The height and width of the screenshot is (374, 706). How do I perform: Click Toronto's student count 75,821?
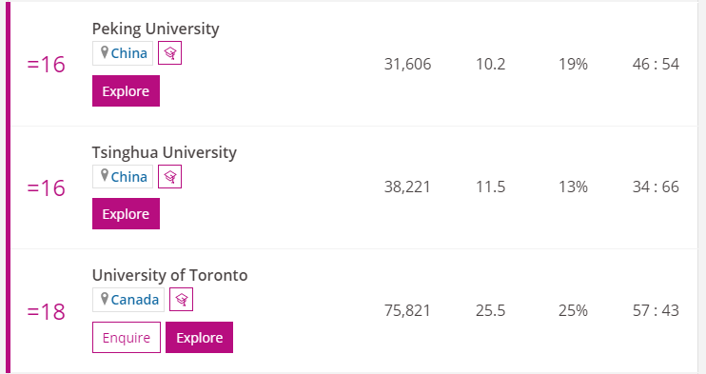click(x=407, y=310)
